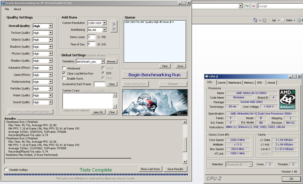The width and height of the screenshot is (303, 184).
Task: Click the Demo Loops input field
Action: (91, 37)
